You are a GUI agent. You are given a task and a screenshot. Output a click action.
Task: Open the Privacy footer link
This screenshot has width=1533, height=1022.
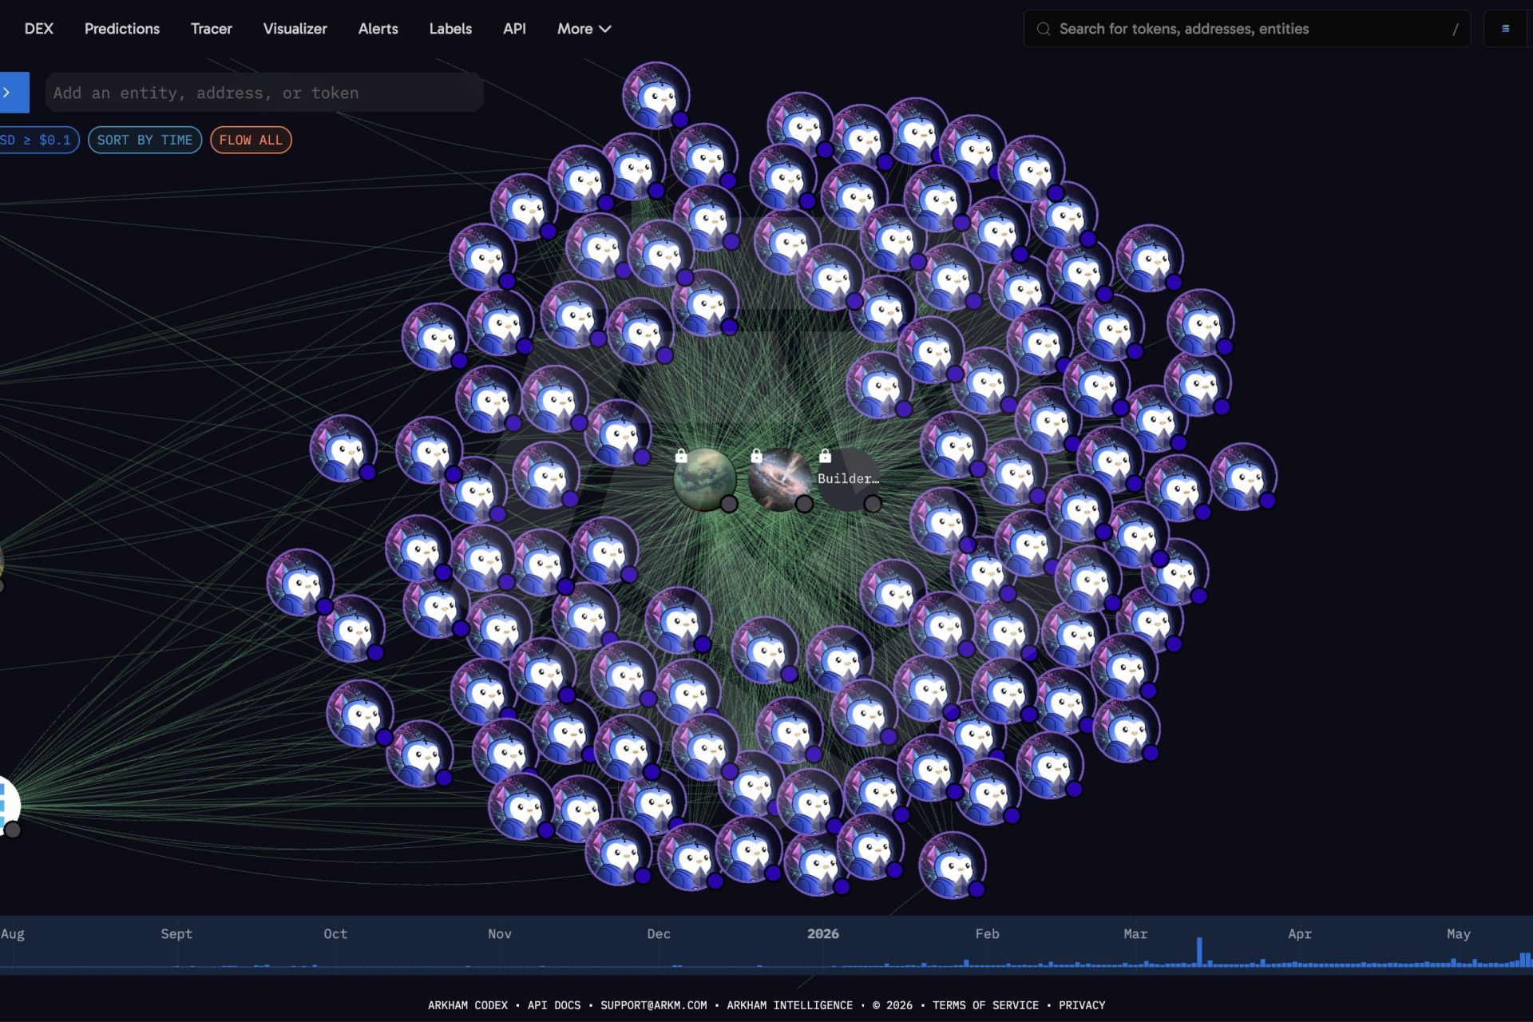(x=1082, y=1005)
